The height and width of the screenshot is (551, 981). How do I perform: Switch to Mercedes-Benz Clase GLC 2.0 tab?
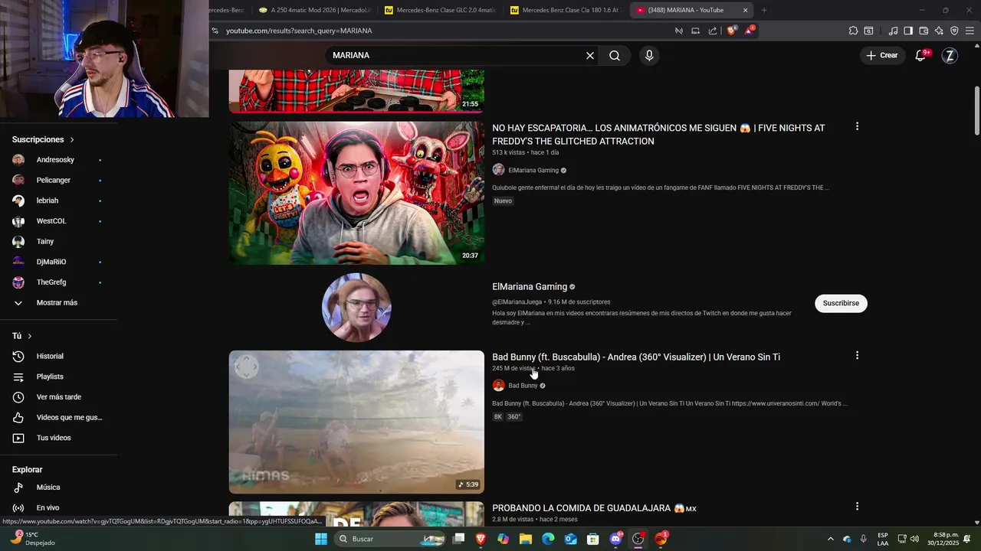point(439,11)
